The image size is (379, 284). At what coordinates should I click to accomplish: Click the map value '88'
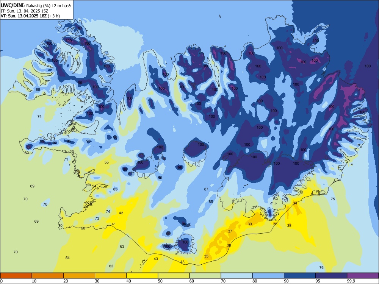pyautogui.click(x=38, y=90)
